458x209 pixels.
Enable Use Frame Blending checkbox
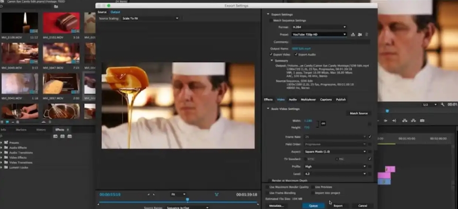(267, 193)
